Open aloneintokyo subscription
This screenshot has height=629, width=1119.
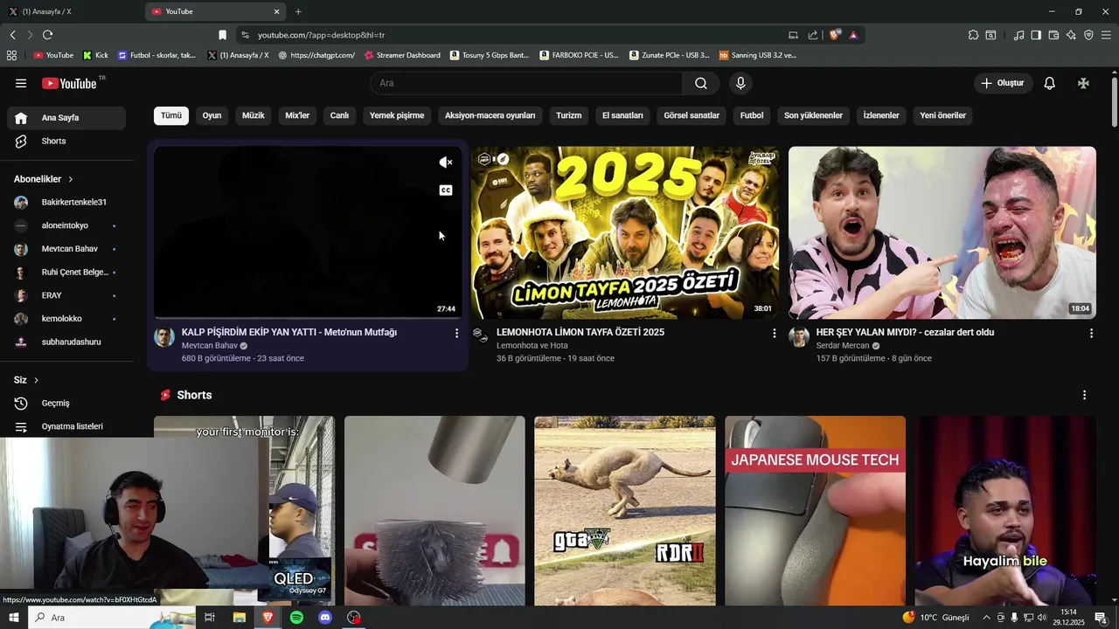(66, 225)
